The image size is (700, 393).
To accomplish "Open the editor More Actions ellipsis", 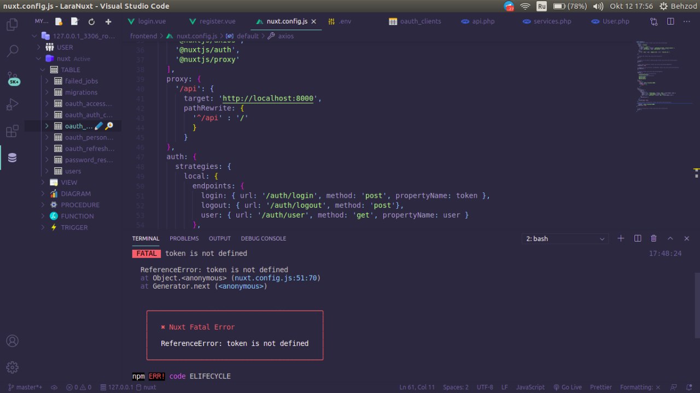I will point(687,21).
